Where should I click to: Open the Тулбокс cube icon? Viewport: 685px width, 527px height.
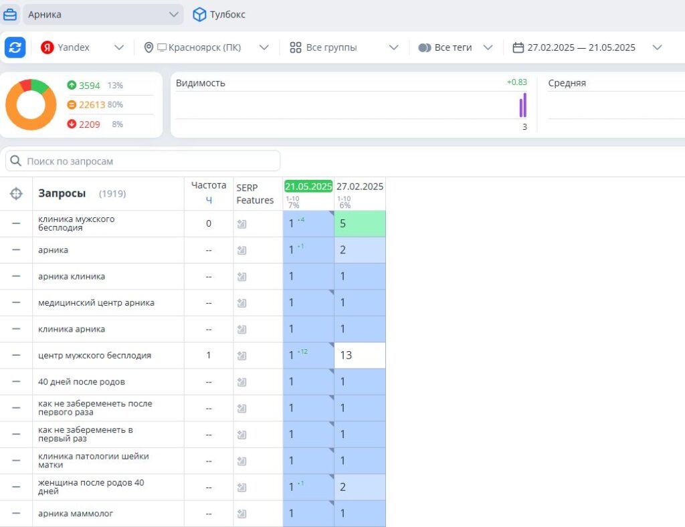click(199, 15)
